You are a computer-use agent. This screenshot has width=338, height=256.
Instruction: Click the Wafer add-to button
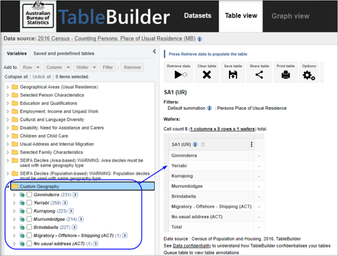pyautogui.click(x=83, y=67)
